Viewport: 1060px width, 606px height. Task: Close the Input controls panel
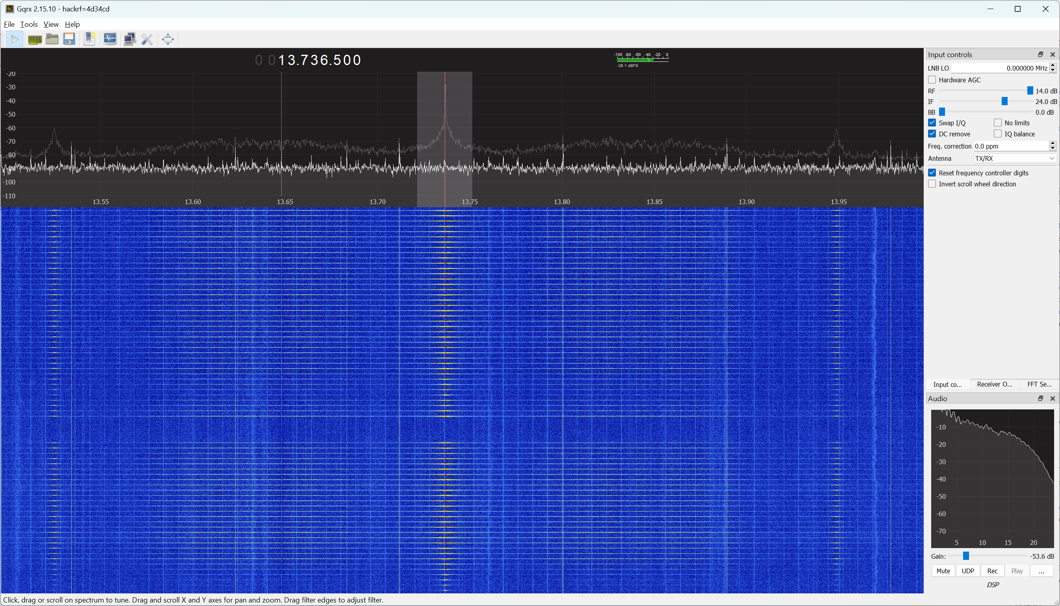click(x=1053, y=54)
